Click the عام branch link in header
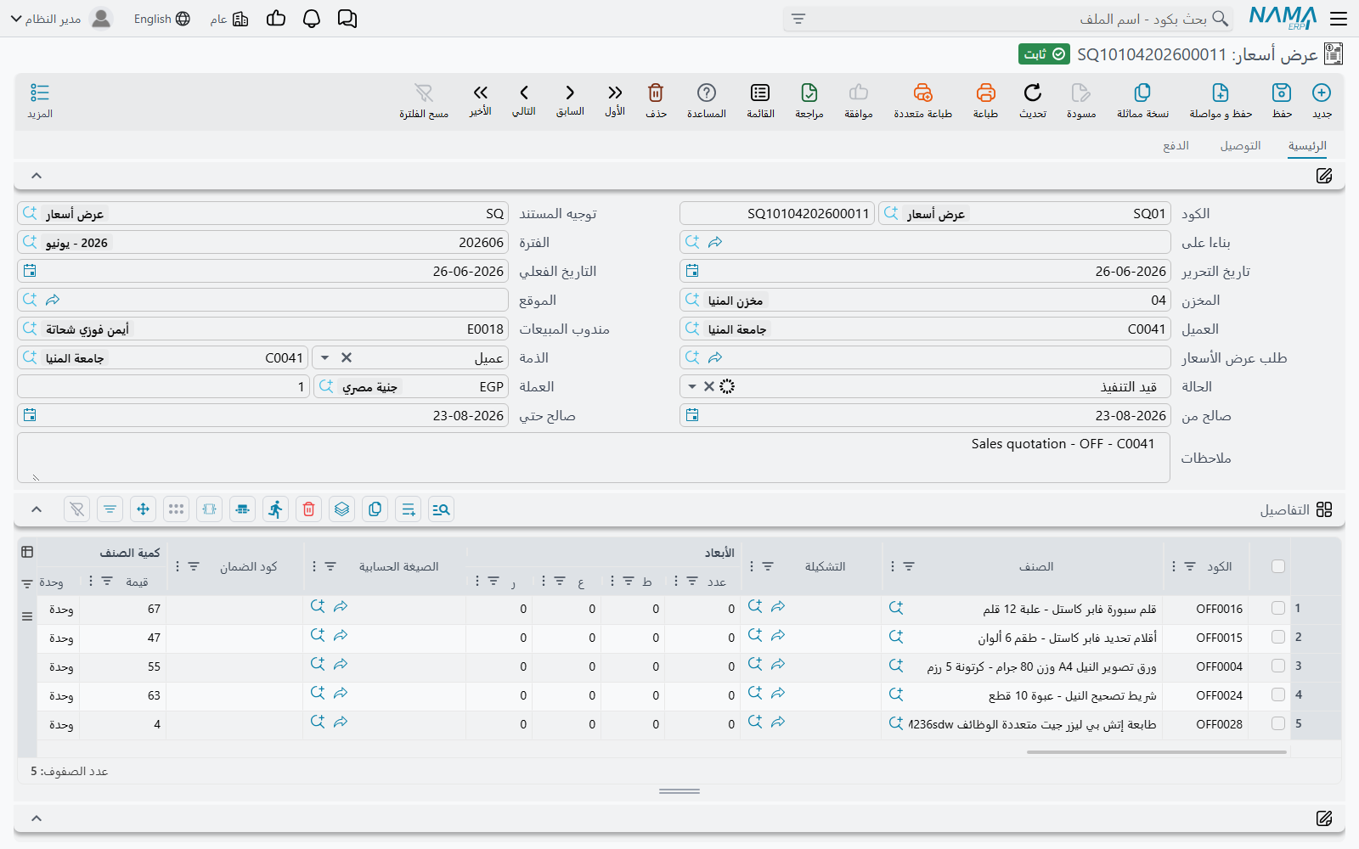This screenshot has height=849, width=1359. 229,19
